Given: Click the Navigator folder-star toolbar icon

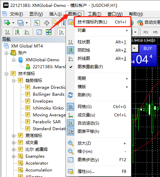Looking at the screenshot, I should tap(56, 23).
